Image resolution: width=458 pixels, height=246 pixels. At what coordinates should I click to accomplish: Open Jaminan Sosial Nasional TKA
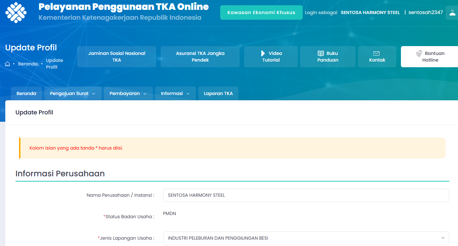point(117,57)
